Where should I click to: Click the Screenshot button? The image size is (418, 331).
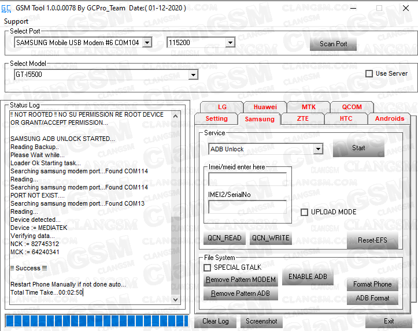(261, 321)
